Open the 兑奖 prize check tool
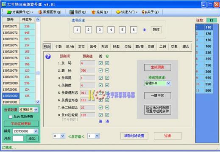 [100, 12]
